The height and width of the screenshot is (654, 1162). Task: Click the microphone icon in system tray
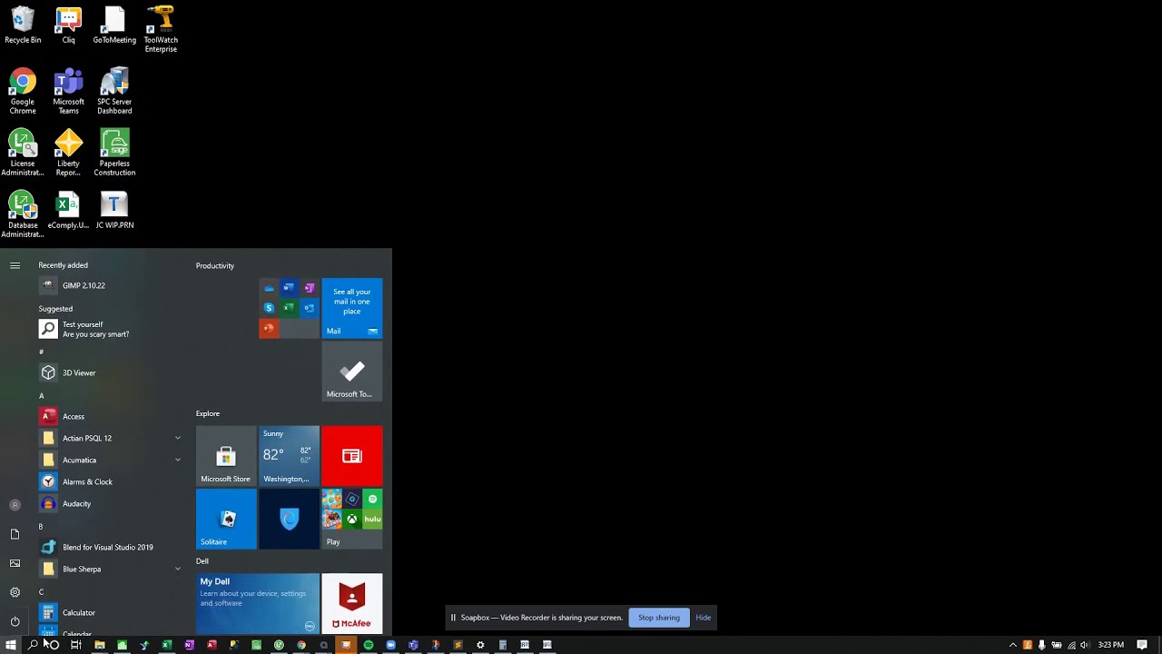[1042, 645]
